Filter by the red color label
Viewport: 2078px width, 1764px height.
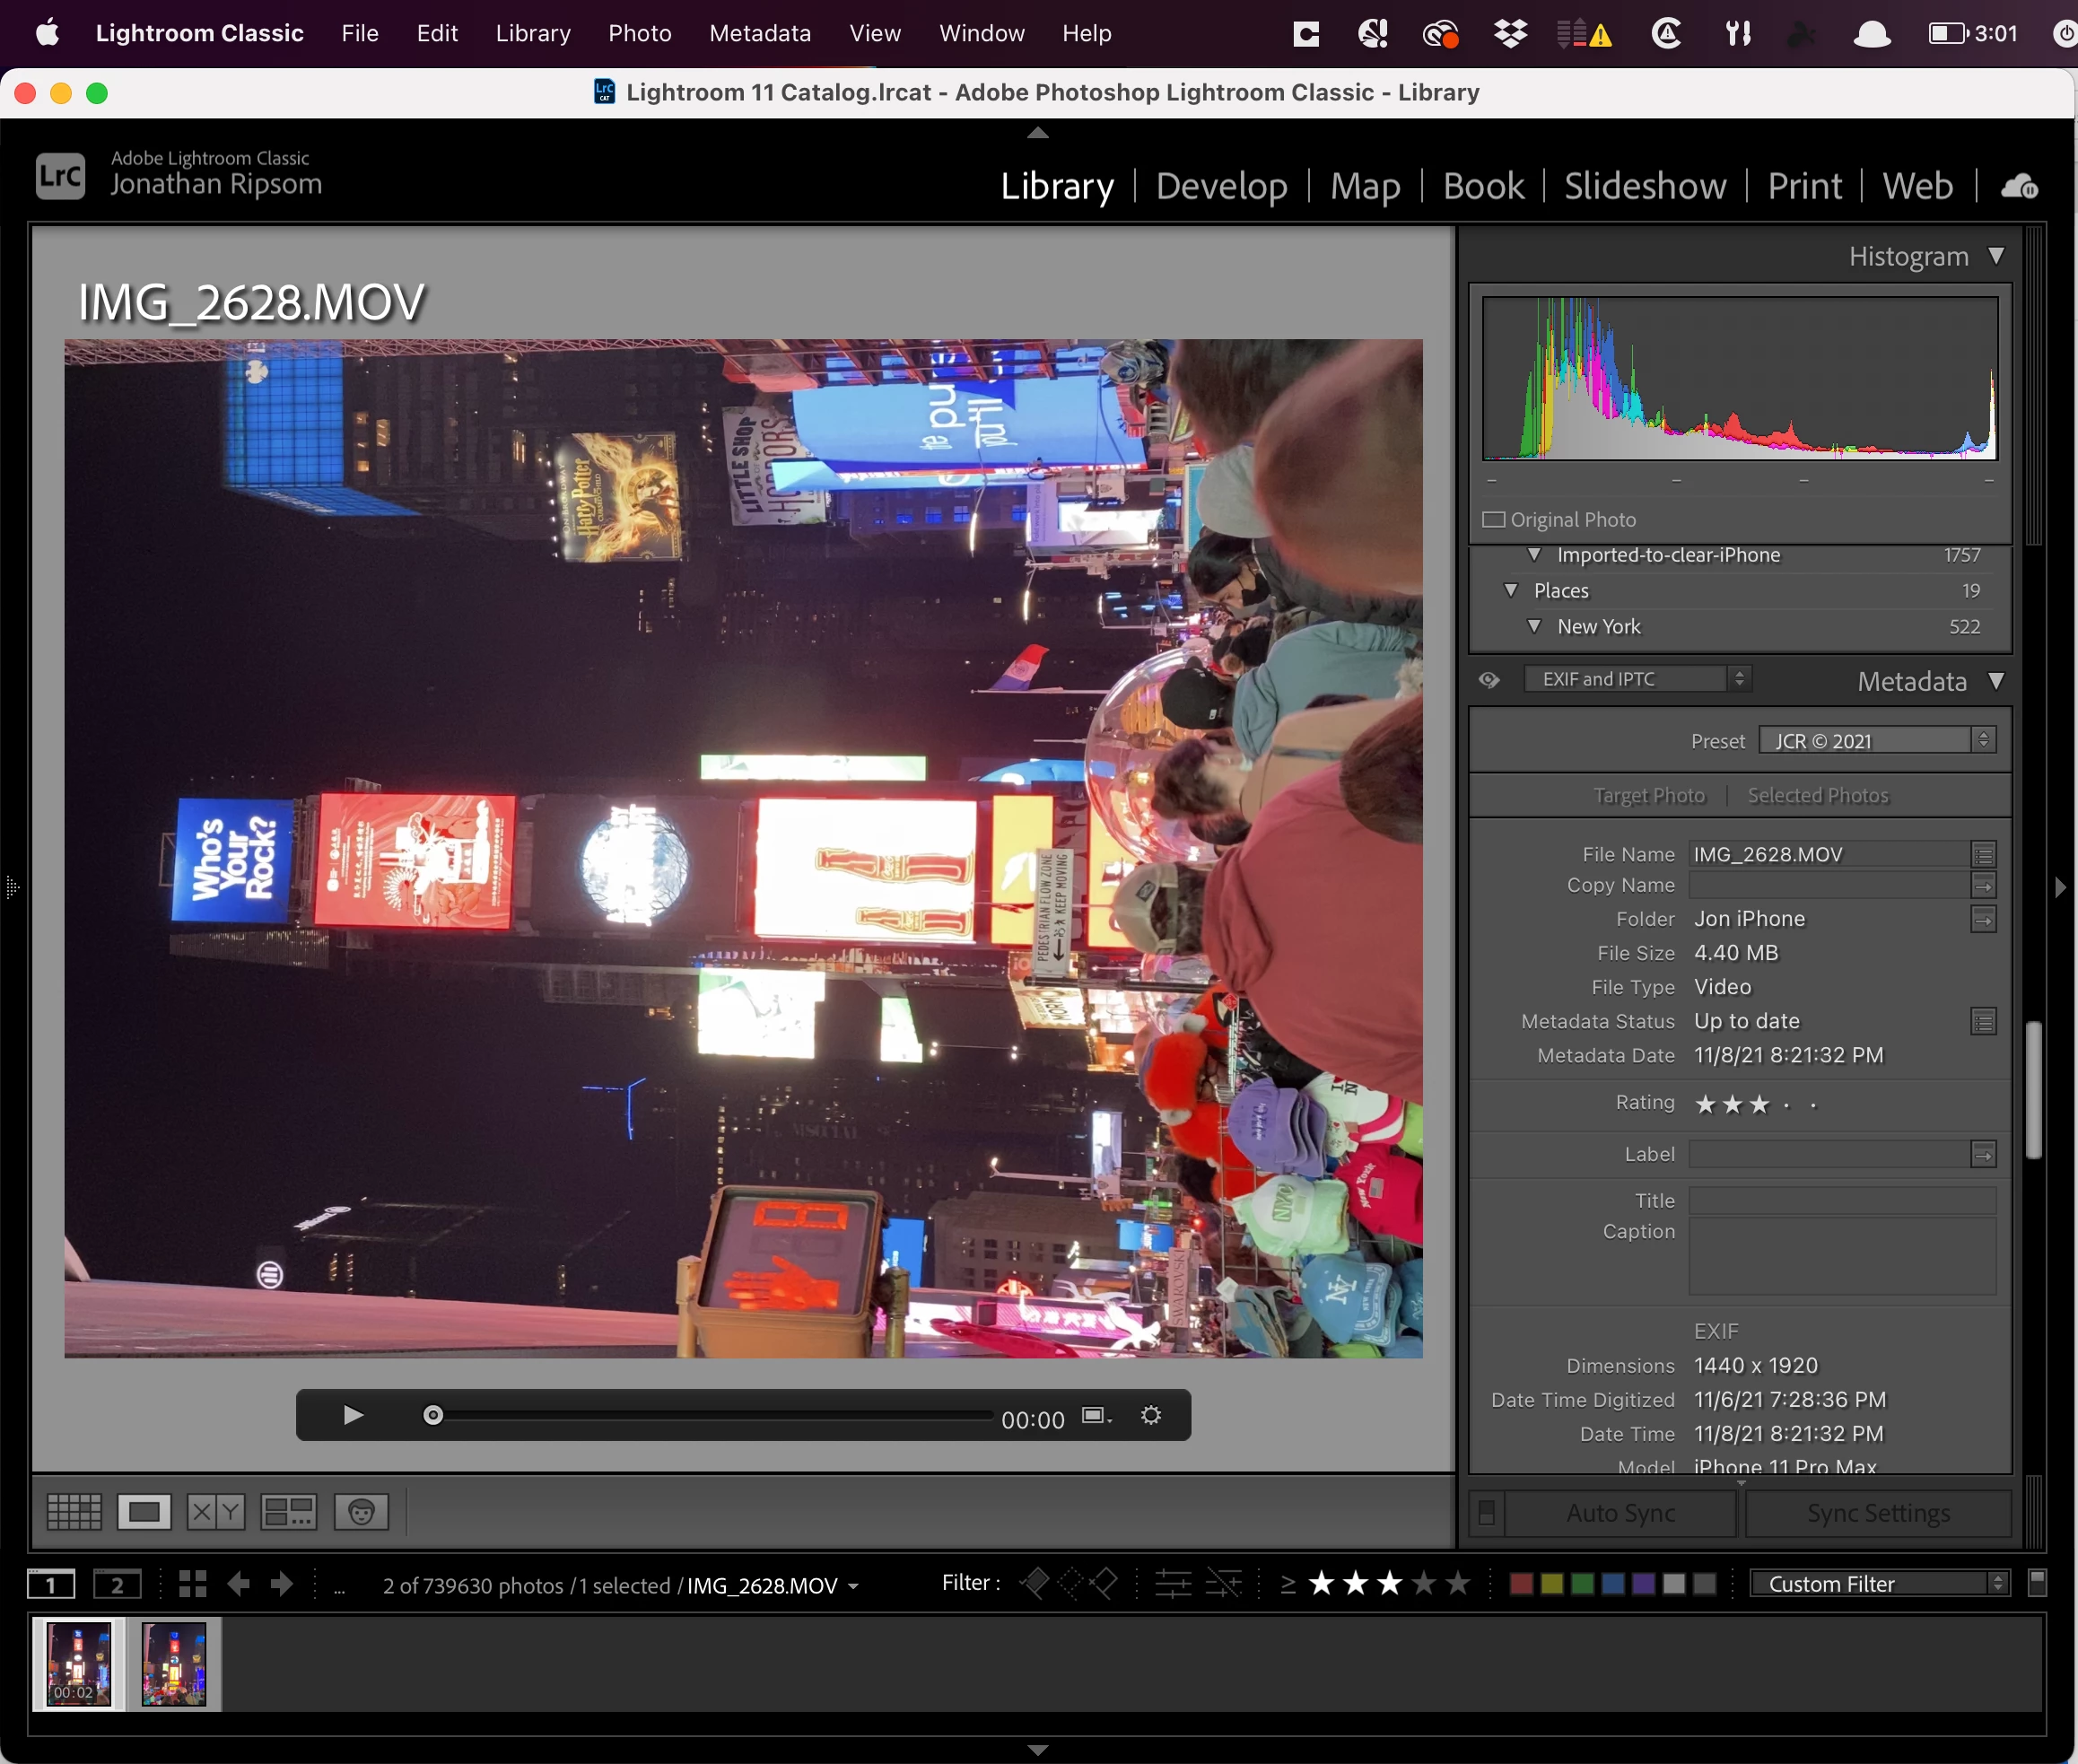[1521, 1584]
